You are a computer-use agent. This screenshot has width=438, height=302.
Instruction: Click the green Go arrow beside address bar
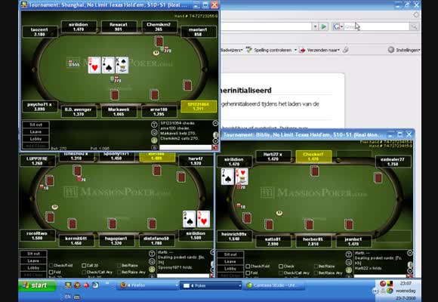pos(324,26)
